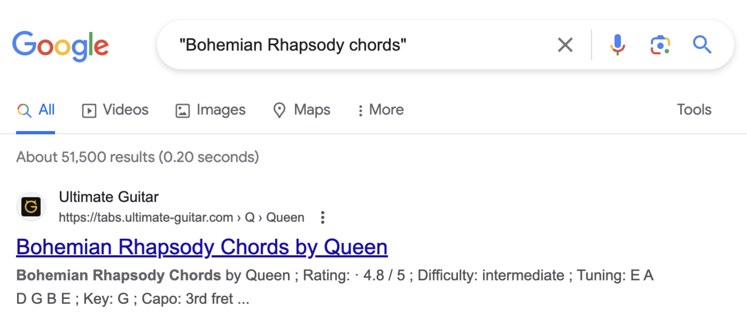Start a voice search via the microphone icon

pyautogui.click(x=617, y=45)
